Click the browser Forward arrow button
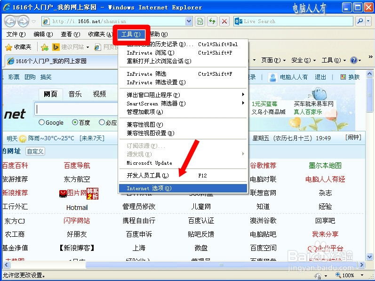 [23, 21]
